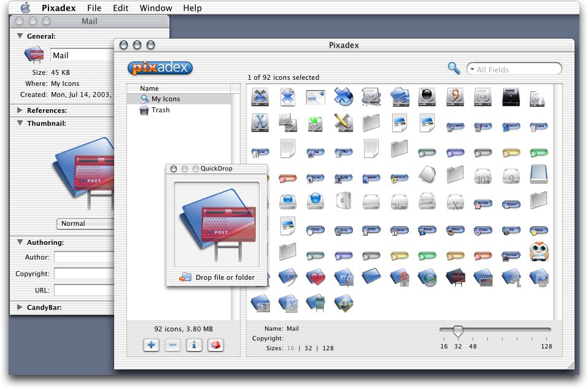This screenshot has width=588, height=389.
Task: Open the Normal popup in Mail window
Action: [85, 224]
